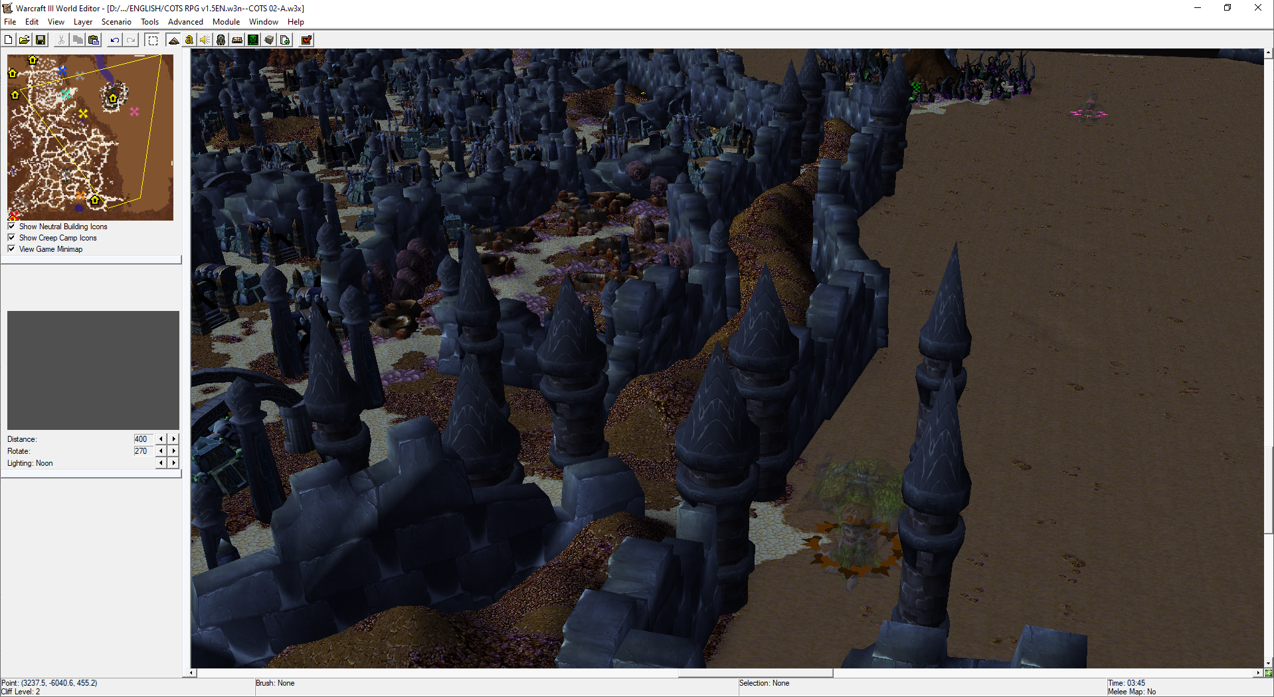
Task: Click the 'Cliff Level: 2' status text
Action: pos(21,692)
